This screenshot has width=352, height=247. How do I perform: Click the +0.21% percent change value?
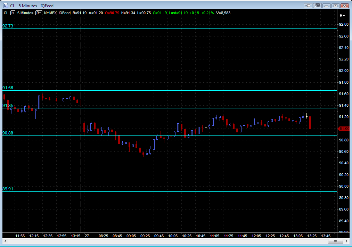tap(207, 13)
